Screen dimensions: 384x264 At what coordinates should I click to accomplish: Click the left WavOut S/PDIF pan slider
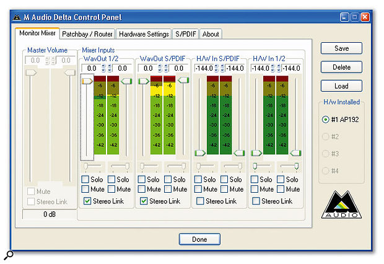pos(149,167)
